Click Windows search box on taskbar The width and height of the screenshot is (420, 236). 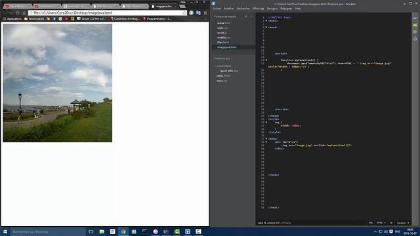point(48,231)
